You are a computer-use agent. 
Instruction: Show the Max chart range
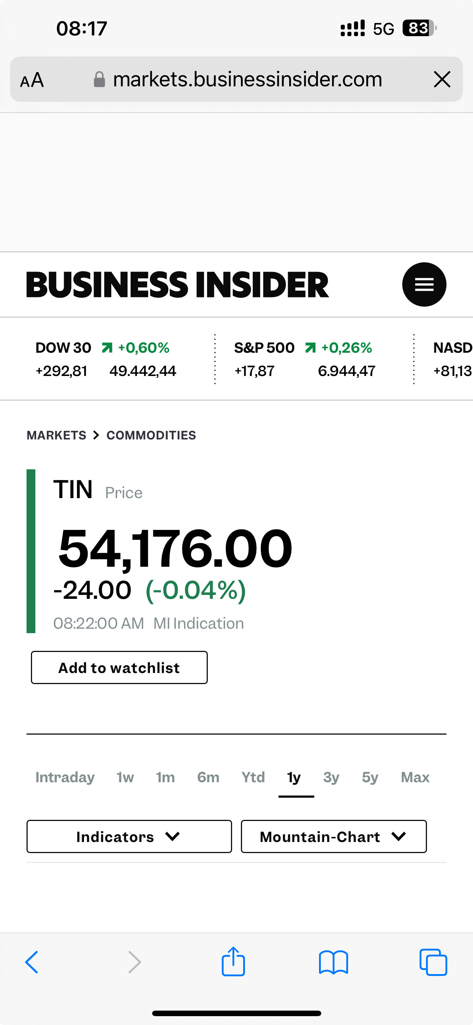pos(415,777)
